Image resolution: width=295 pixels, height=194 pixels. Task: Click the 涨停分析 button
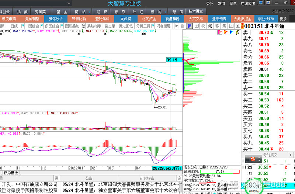point(56,19)
